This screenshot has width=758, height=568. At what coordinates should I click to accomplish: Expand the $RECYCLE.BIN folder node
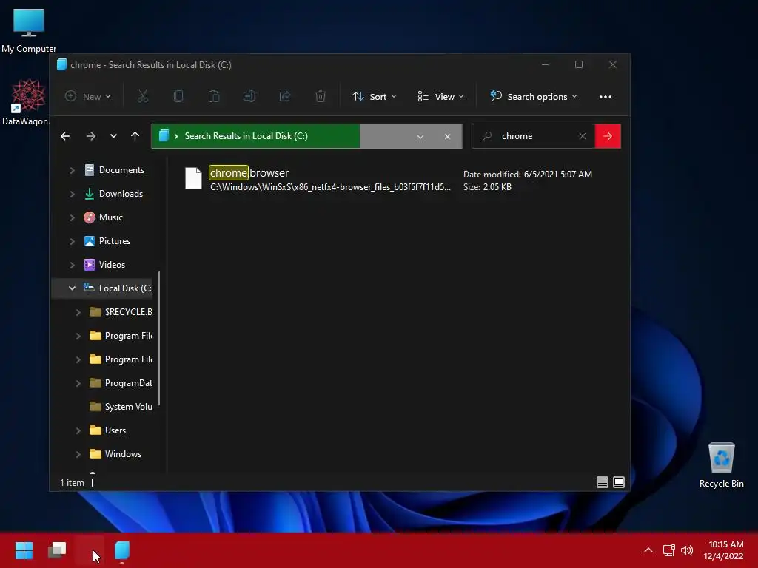pyautogui.click(x=78, y=312)
